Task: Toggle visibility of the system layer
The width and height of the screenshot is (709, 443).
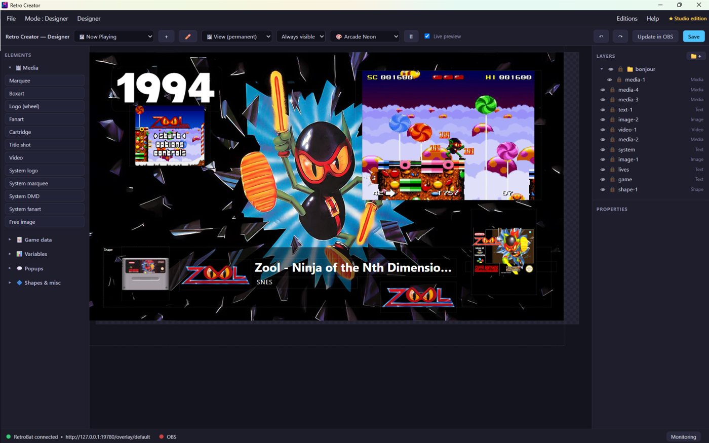Action: (603, 150)
